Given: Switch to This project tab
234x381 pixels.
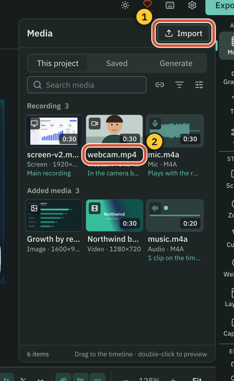Looking at the screenshot, I should [58, 63].
